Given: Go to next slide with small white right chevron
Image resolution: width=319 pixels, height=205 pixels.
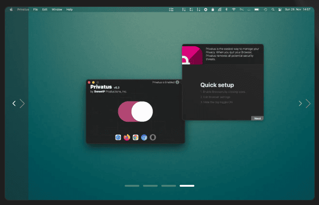Looking at the screenshot, I should (x=300, y=103).
